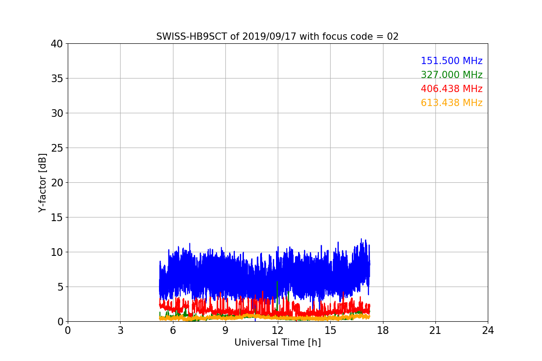Click the x-axis tick label 6
Viewport: 542px width, 361px height.
click(x=173, y=330)
